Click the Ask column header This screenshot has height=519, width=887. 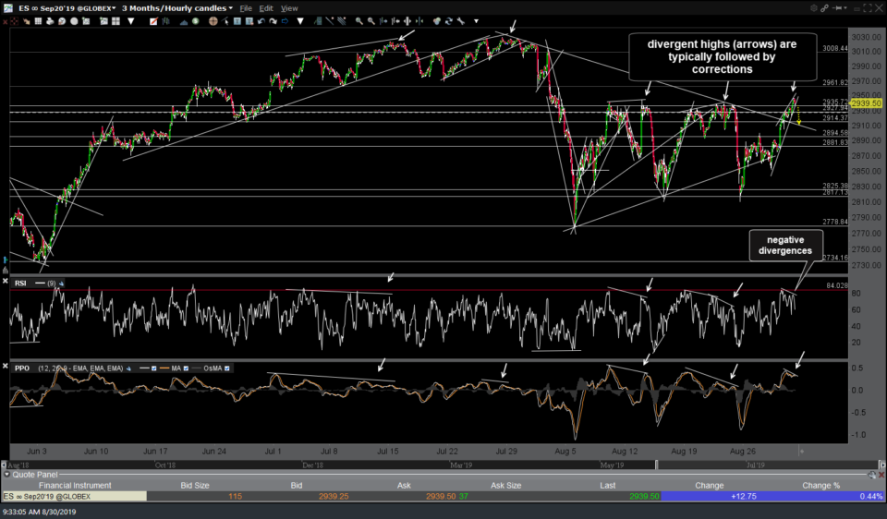point(404,485)
